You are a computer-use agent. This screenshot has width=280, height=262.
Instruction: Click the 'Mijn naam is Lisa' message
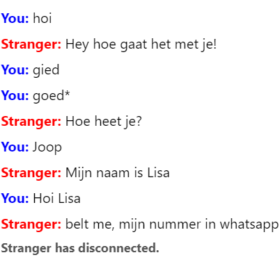pos(118,173)
